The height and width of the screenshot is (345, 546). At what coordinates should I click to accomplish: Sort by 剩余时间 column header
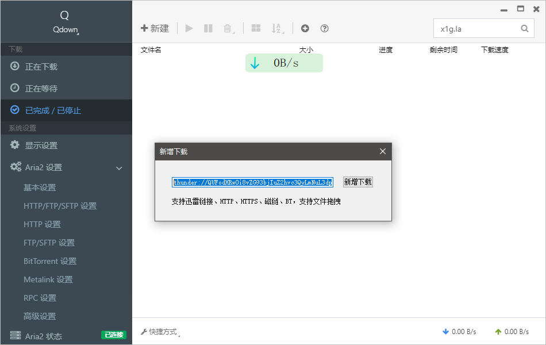[x=443, y=50]
